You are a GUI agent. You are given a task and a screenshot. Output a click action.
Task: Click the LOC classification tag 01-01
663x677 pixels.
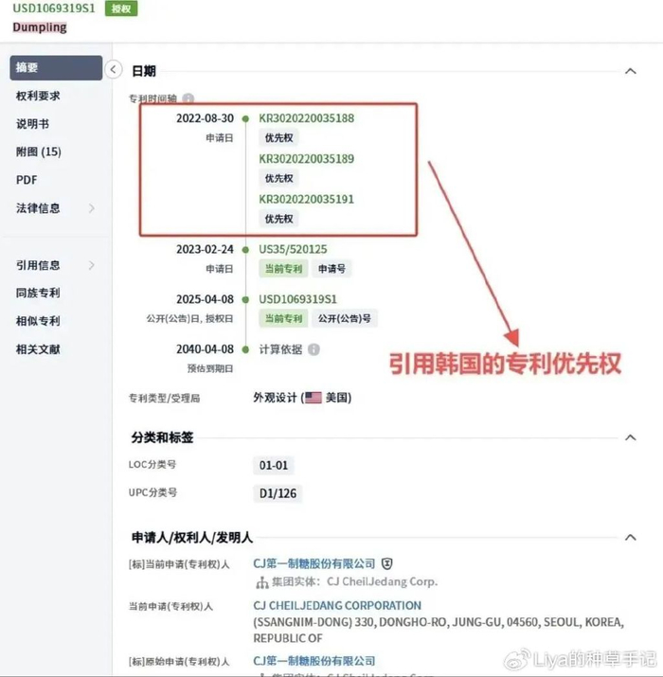pyautogui.click(x=274, y=465)
